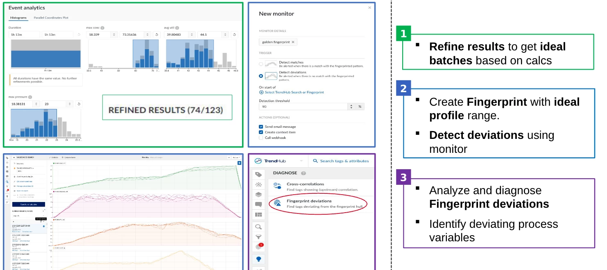607x270 pixels.
Task: Click the search icon in the value based search sidebar
Action: (7, 182)
